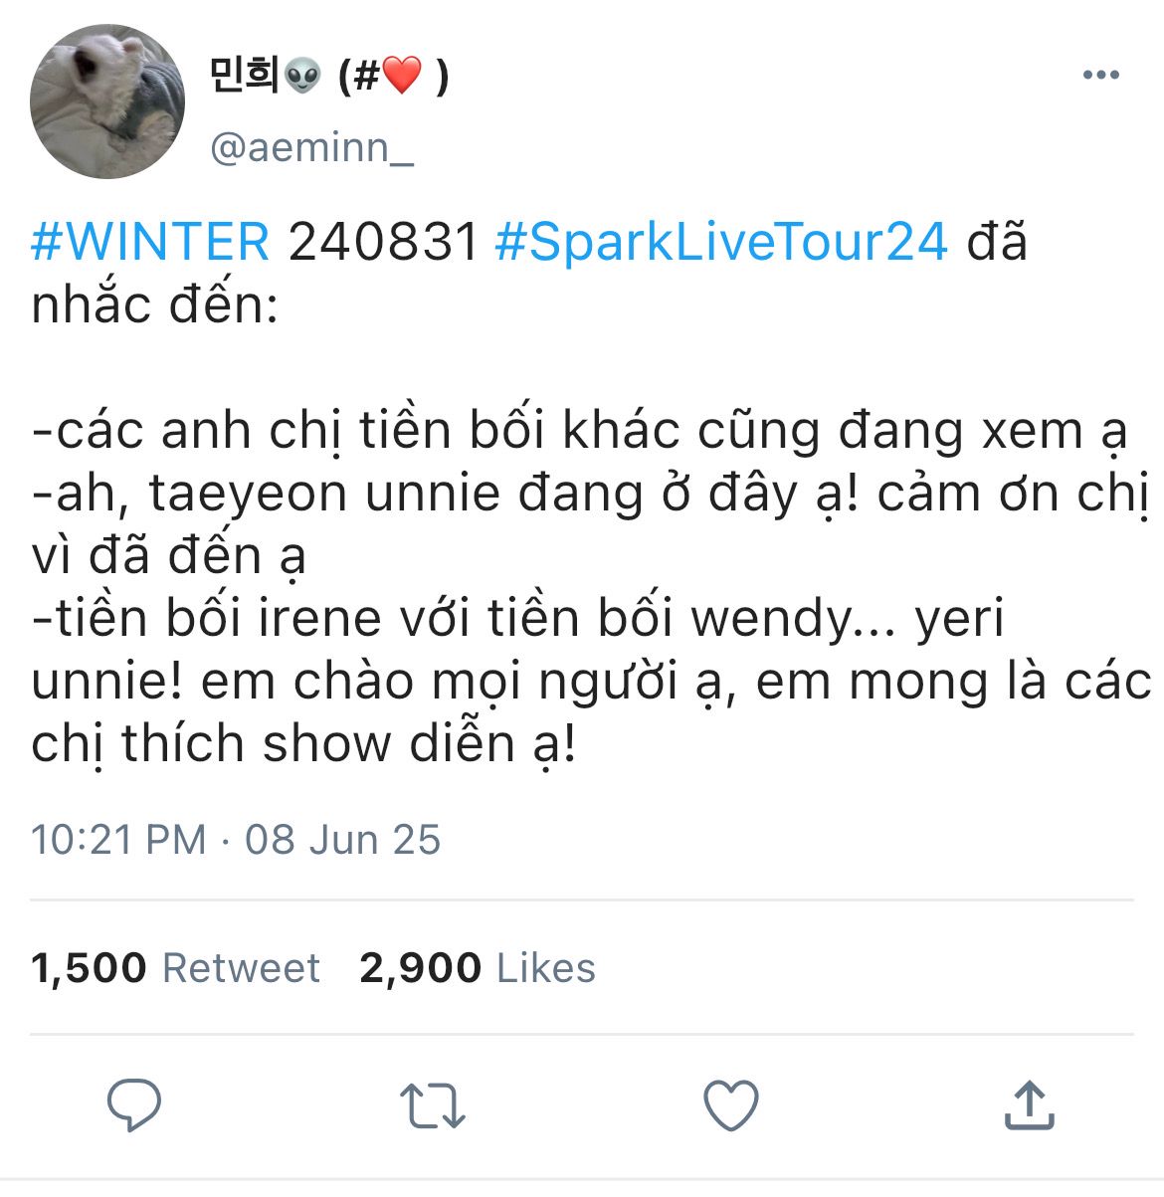Image resolution: width=1164 pixels, height=1197 pixels.
Task: Open the #SparkLiveTour24 hashtag link
Action: click(721, 242)
